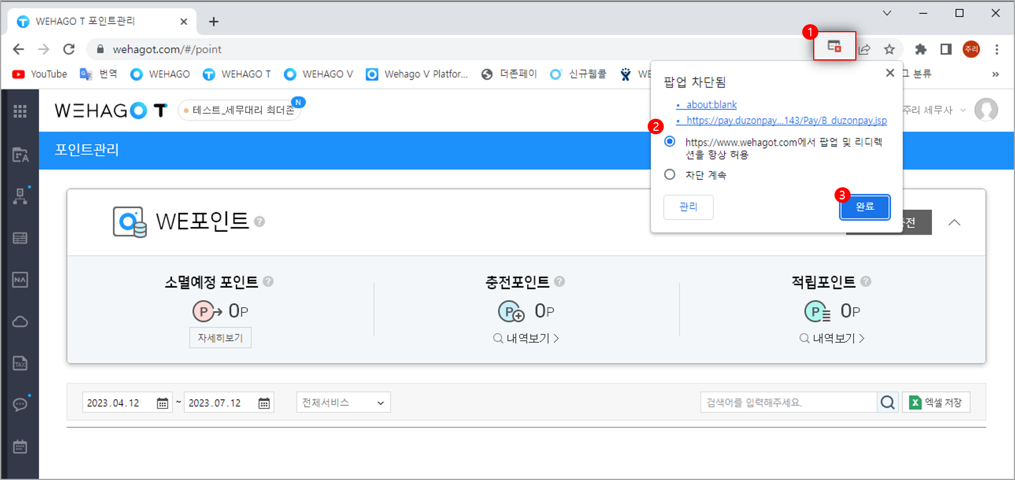
Task: Click the 완료 button in popup dialog
Action: [864, 207]
